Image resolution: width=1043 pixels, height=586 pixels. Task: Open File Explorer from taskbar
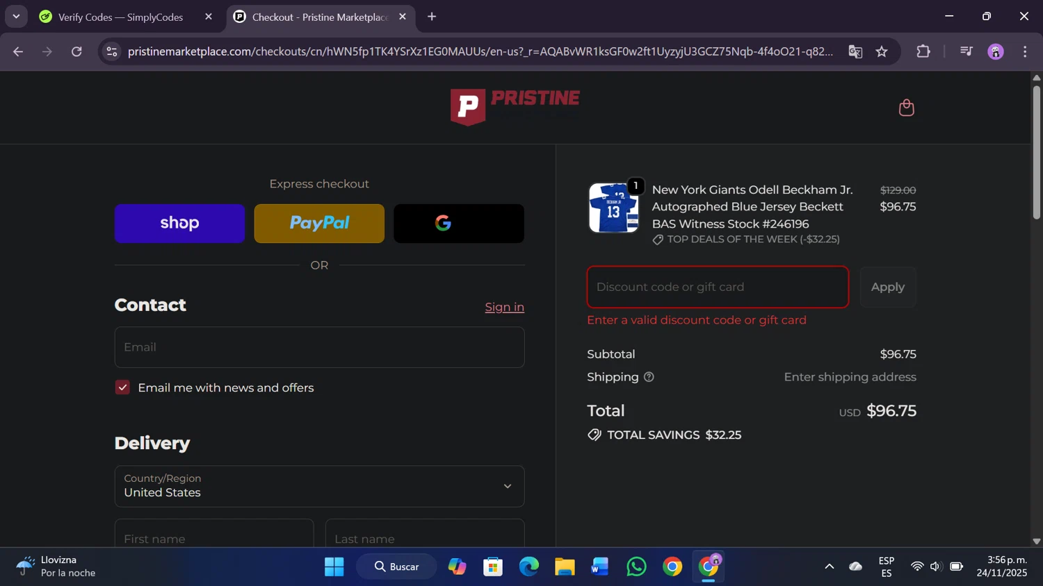click(x=565, y=567)
